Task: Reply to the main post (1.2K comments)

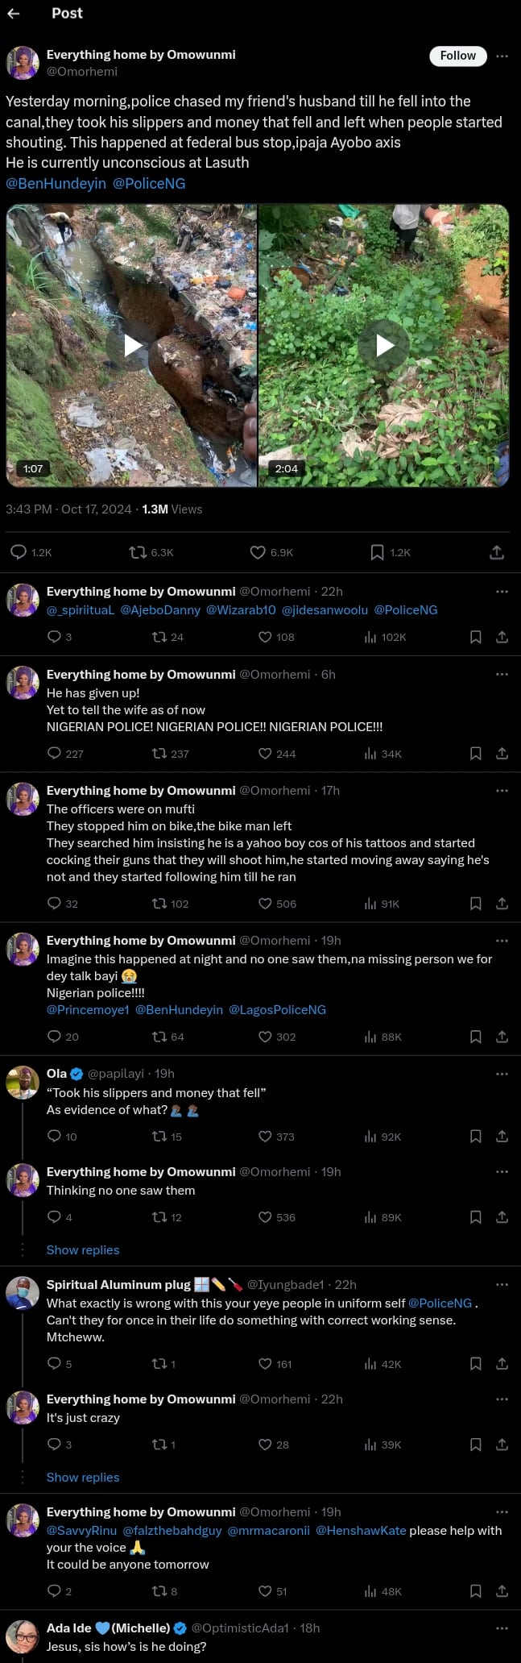Action: [19, 552]
